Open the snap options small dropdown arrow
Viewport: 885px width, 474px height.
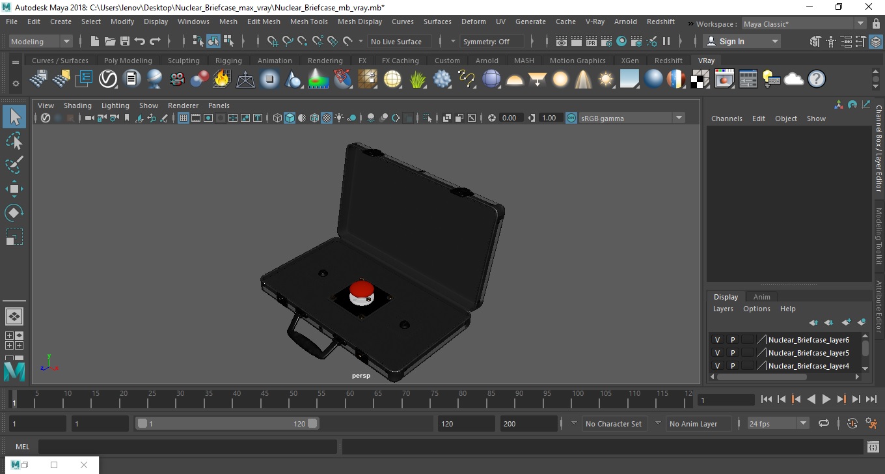[361, 41]
